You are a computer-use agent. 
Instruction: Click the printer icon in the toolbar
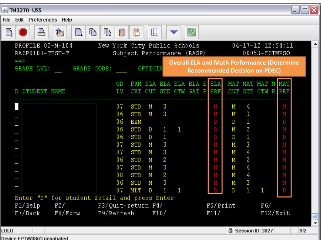coord(42,32)
